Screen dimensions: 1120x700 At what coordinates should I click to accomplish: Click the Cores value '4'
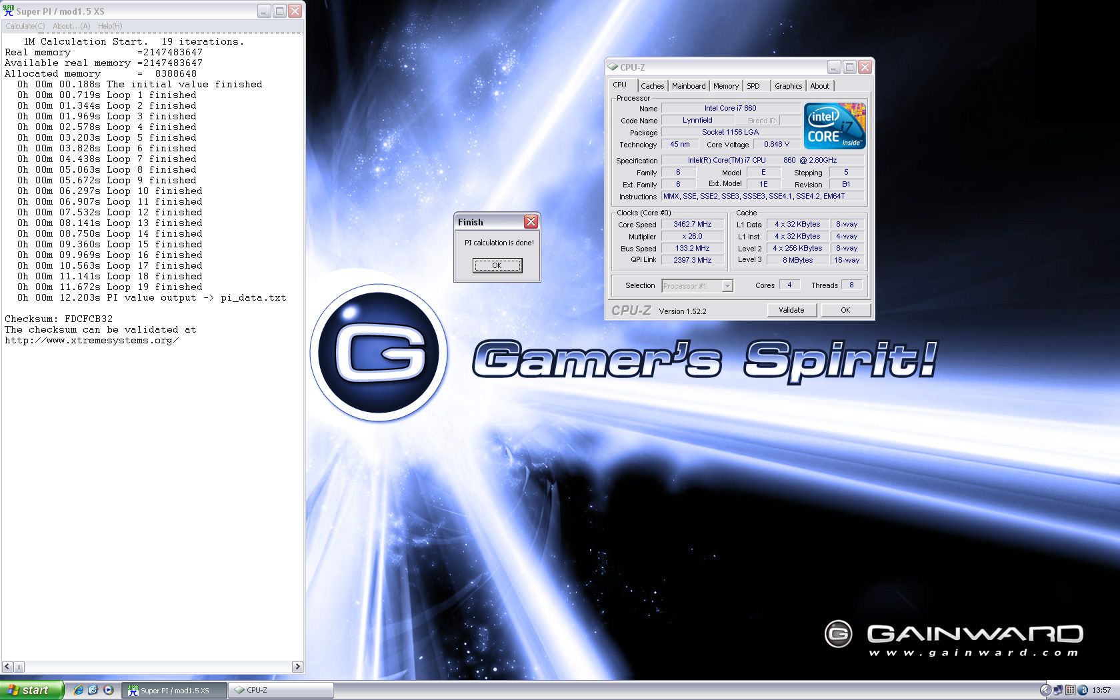pos(789,285)
